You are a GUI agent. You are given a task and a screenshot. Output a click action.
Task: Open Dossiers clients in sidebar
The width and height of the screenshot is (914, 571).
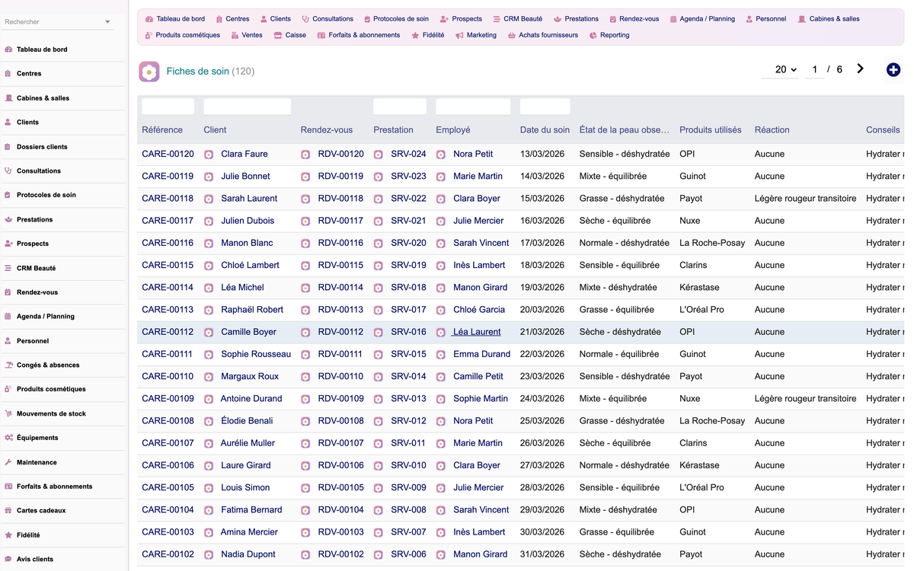[x=42, y=147]
